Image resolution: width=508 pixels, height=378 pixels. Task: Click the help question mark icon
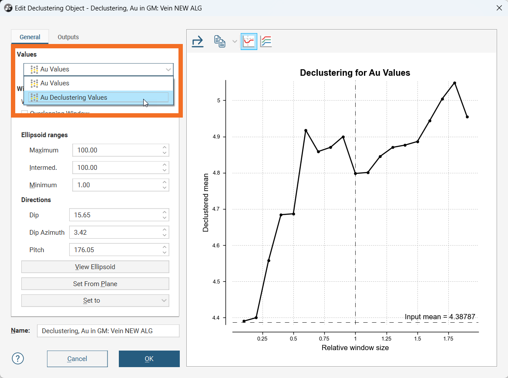click(x=18, y=358)
